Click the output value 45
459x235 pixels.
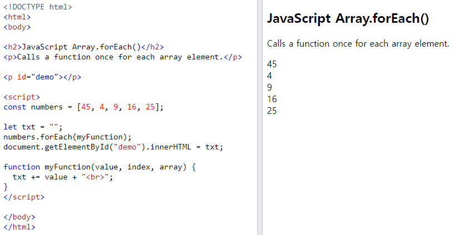pyautogui.click(x=272, y=64)
